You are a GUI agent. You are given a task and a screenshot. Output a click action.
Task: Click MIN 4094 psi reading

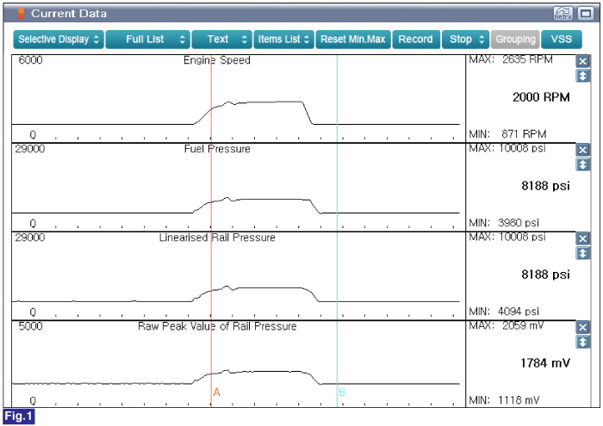pyautogui.click(x=504, y=312)
